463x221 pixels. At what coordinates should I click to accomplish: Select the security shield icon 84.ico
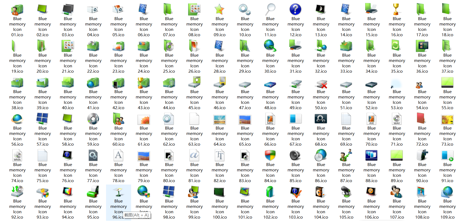coord(270,156)
